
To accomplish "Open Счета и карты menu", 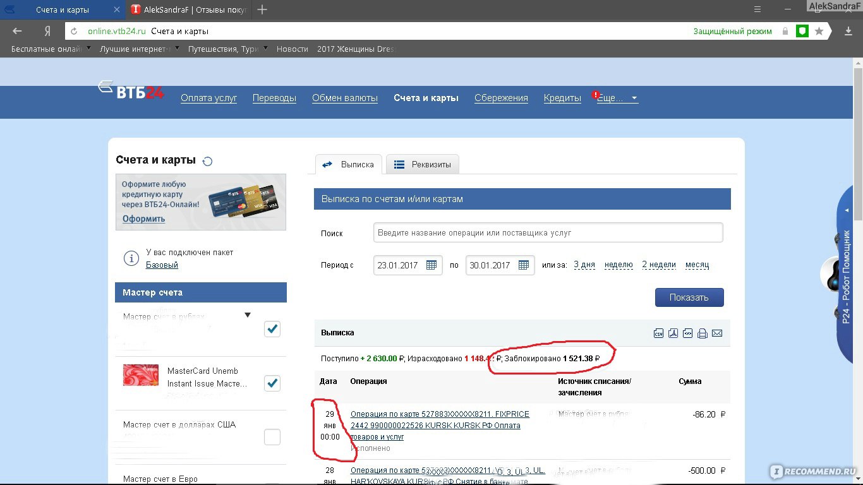I will (x=426, y=98).
